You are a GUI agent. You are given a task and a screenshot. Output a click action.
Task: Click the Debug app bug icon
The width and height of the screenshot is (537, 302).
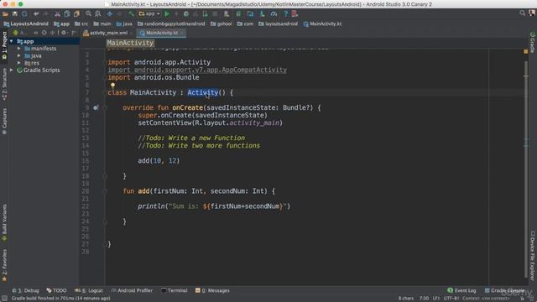coord(186,14)
